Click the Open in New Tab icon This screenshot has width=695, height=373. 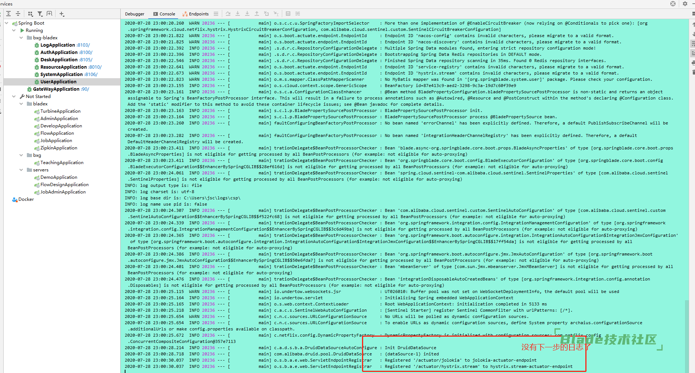click(50, 14)
